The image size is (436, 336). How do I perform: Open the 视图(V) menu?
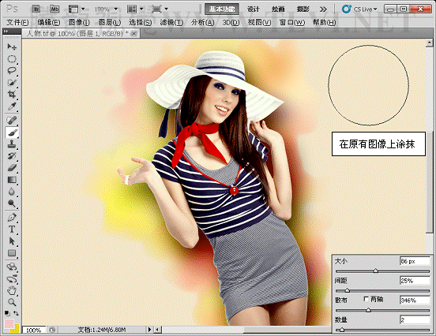click(x=259, y=22)
